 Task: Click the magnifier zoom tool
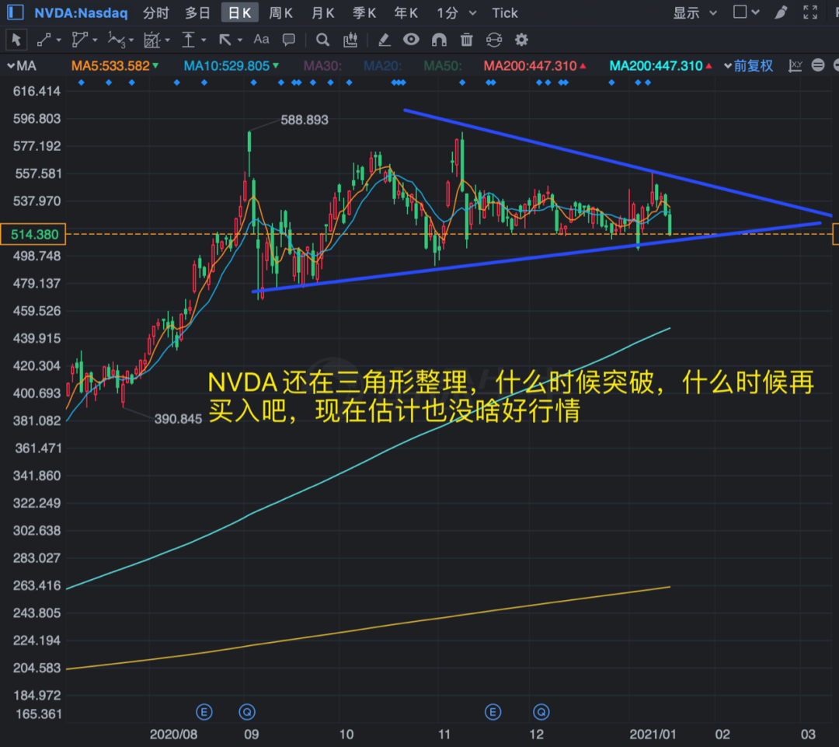click(322, 40)
